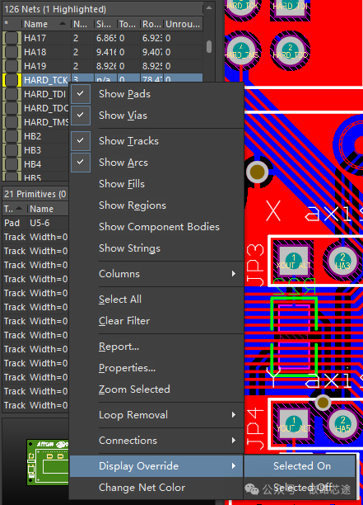Image resolution: width=363 pixels, height=505 pixels.
Task: Expand the Columns submenu
Action: 156,274
